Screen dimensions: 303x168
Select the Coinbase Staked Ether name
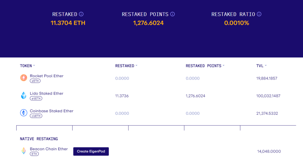[51, 111]
